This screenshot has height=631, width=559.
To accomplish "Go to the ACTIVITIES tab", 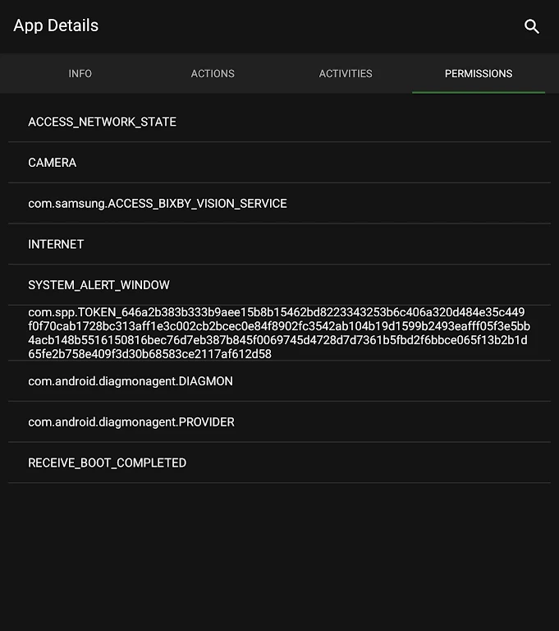I will click(346, 74).
